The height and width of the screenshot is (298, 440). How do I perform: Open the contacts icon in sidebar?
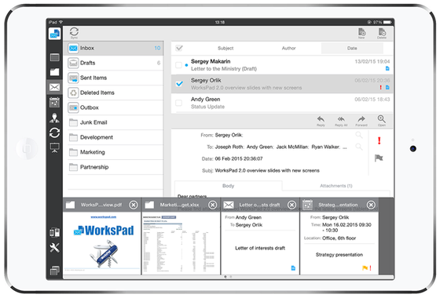pos(54,118)
